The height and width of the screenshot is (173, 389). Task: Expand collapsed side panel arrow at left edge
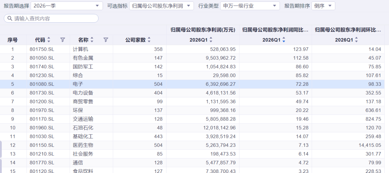coord(1,158)
